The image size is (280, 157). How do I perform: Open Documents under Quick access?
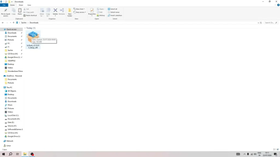tap(12, 36)
